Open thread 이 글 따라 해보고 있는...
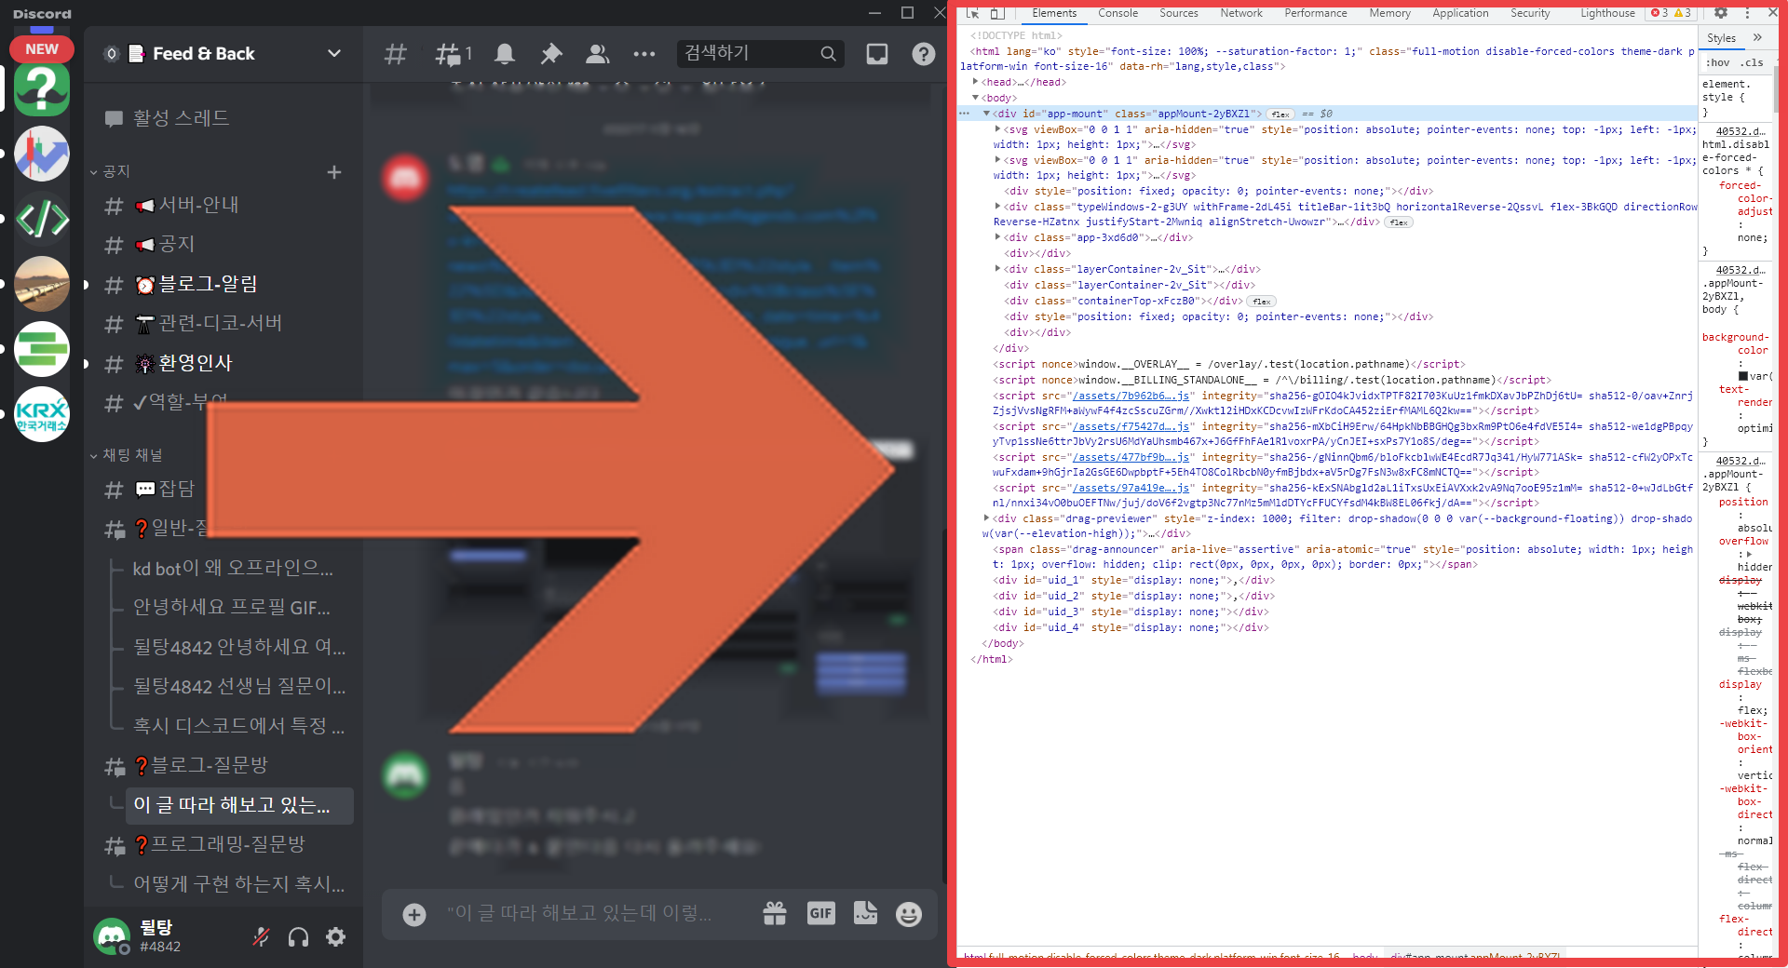Image resolution: width=1788 pixels, height=968 pixels. pos(239,805)
